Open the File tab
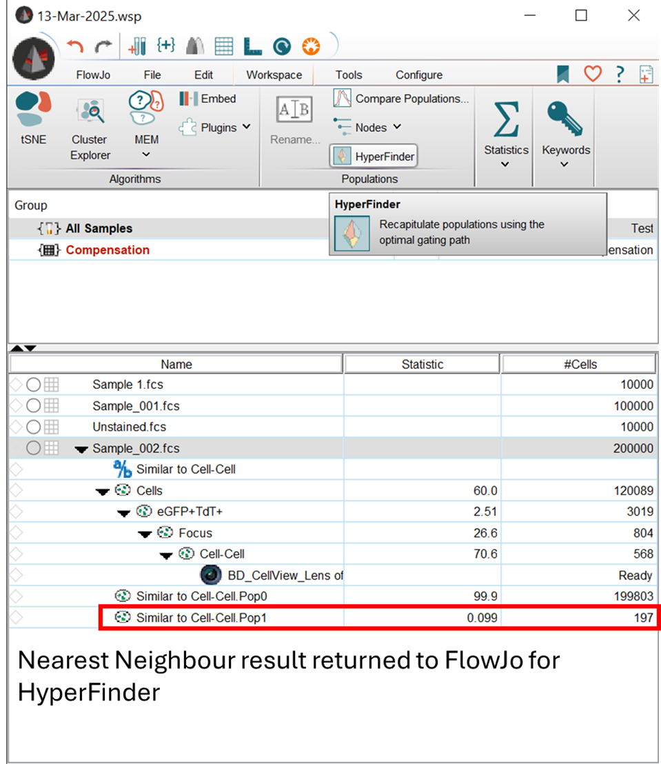 pyautogui.click(x=152, y=75)
